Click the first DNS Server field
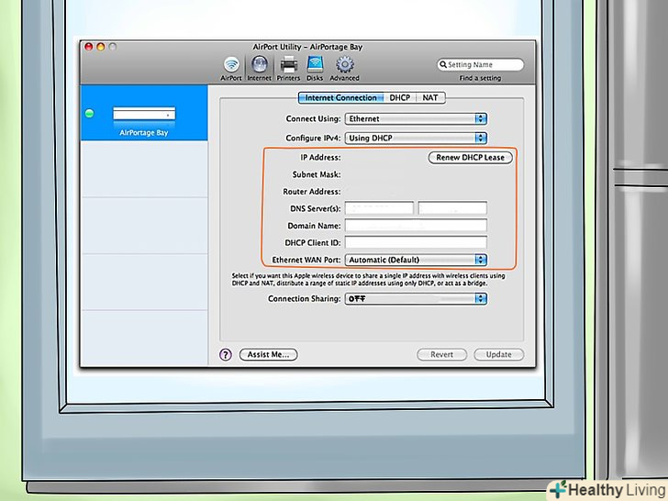The image size is (668, 501). pyautogui.click(x=379, y=208)
